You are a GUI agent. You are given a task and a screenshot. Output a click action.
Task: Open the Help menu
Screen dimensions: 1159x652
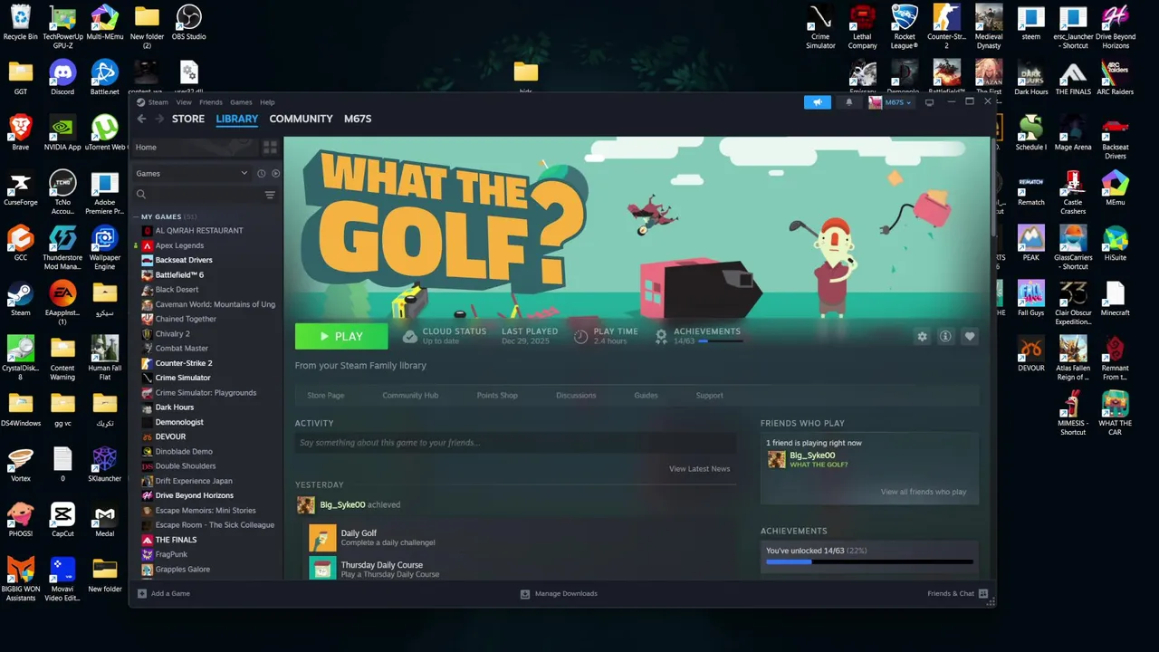267,102
